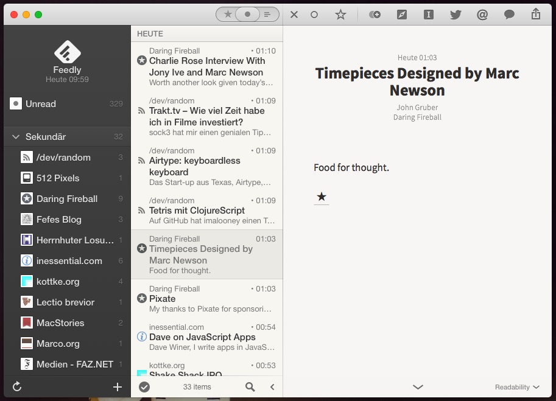Open the Herrnhuter Losu… feed

pos(67,240)
